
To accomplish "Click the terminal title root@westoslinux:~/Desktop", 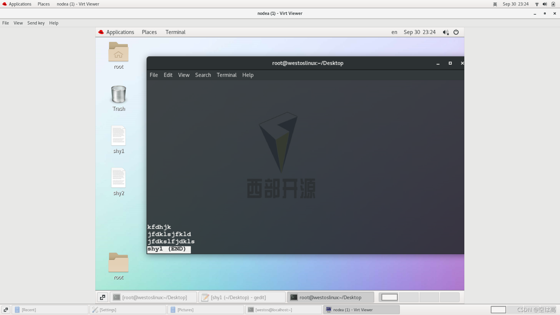I will tap(308, 63).
